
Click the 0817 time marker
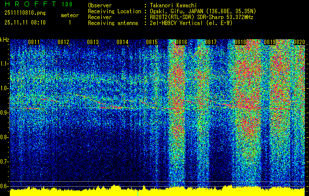coord(211,42)
